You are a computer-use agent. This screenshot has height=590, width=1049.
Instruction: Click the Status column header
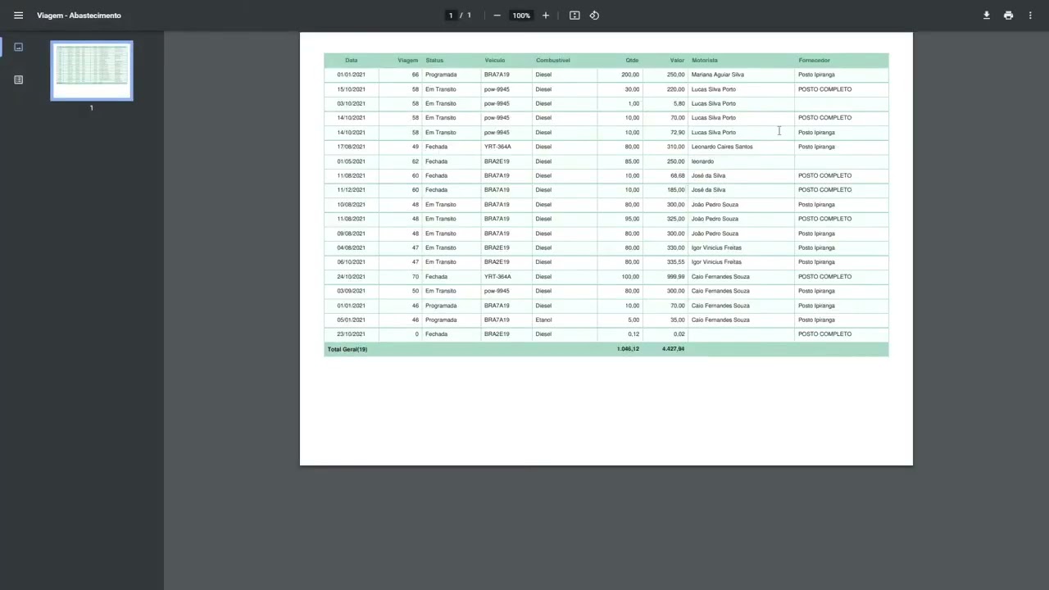[x=434, y=60]
